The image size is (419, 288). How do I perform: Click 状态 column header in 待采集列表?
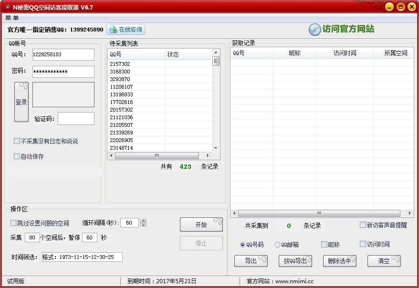(x=189, y=55)
